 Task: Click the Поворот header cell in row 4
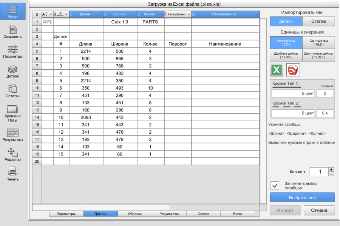(x=178, y=44)
